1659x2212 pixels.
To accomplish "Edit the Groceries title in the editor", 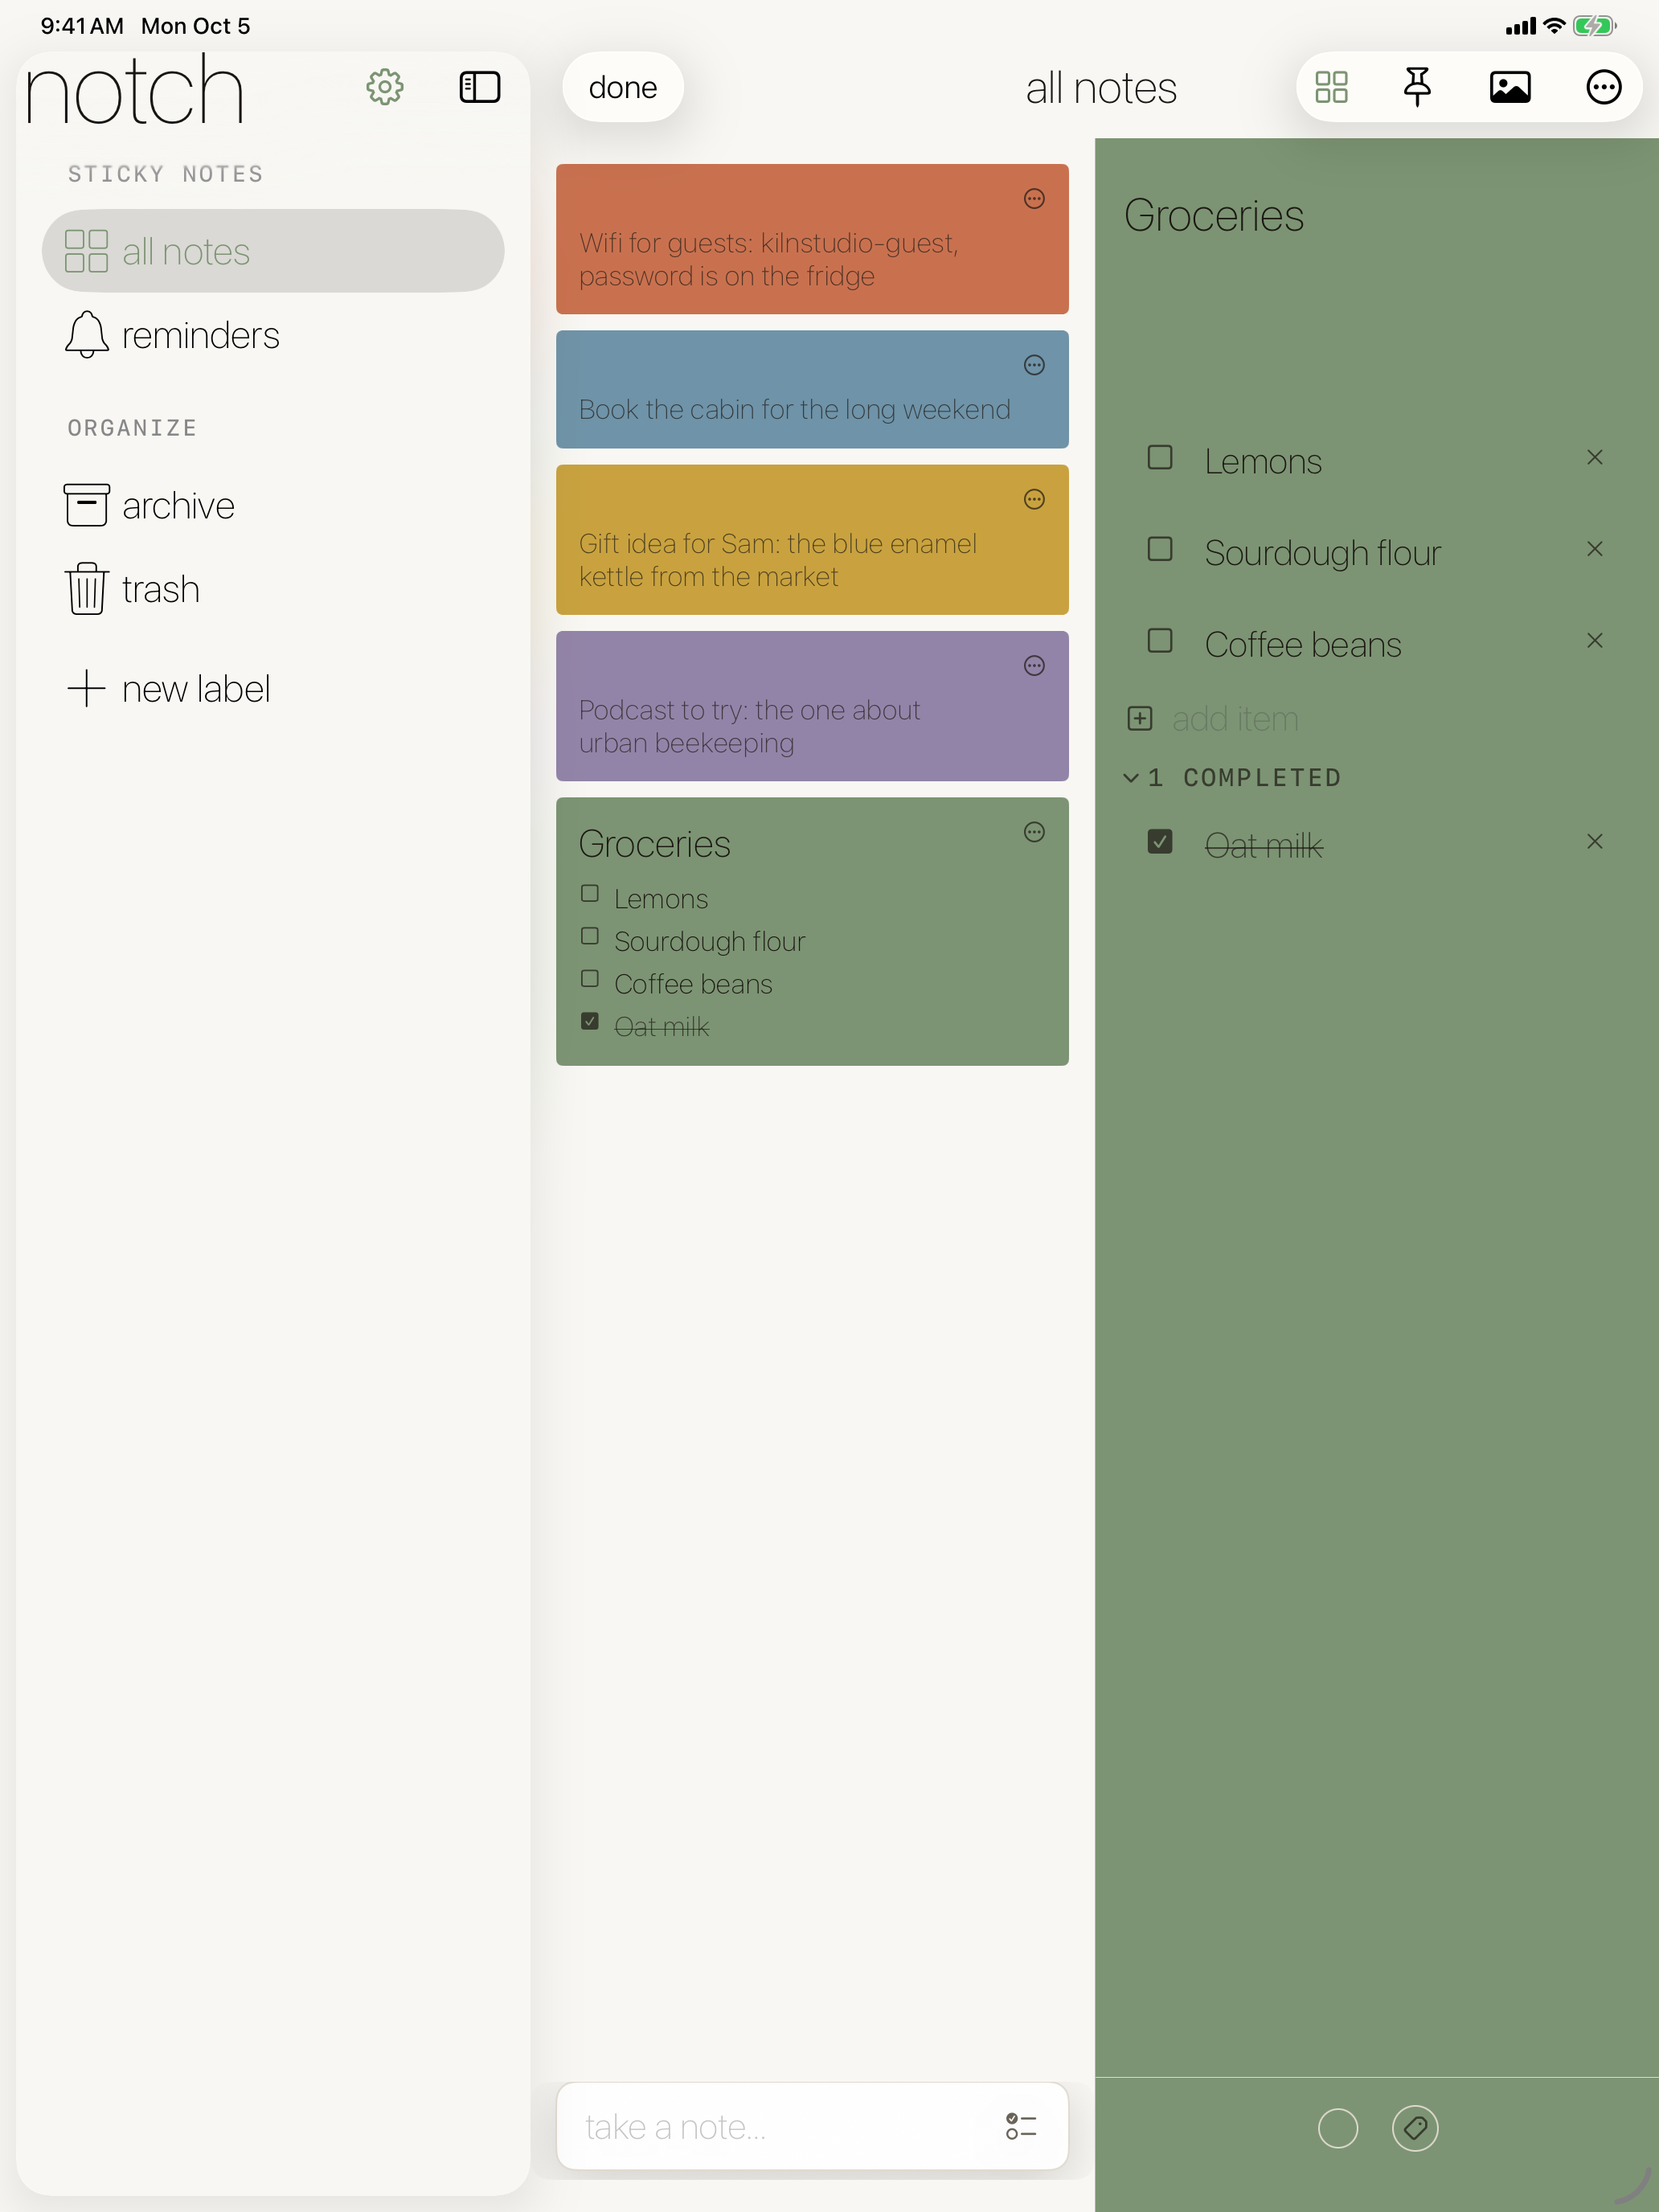I will tap(1214, 216).
